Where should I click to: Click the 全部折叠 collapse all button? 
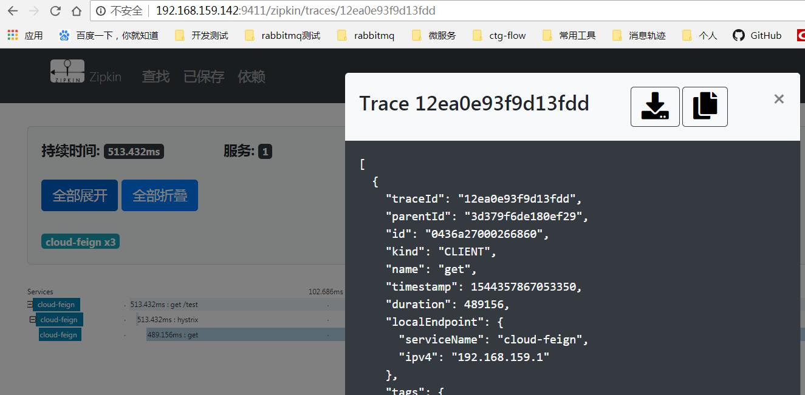coord(160,195)
